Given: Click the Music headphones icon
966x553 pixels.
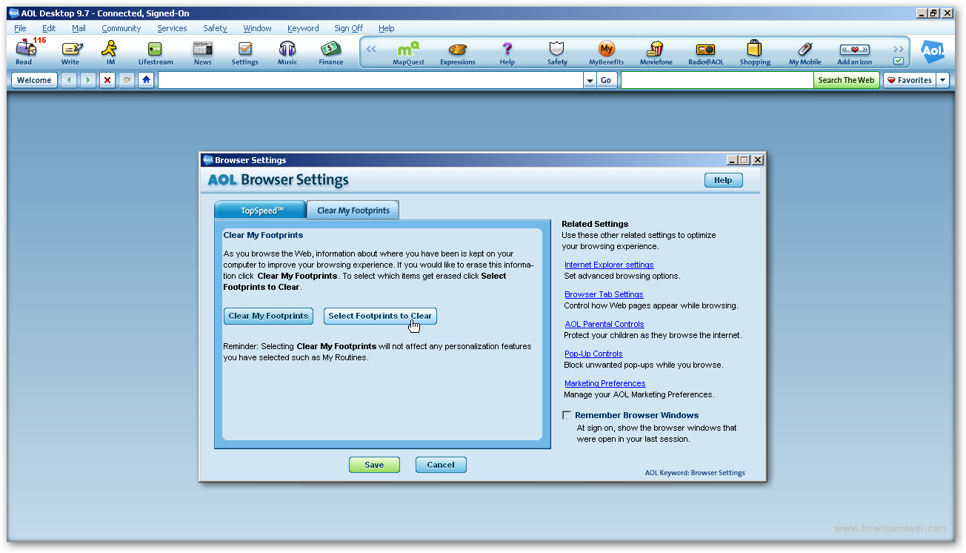Looking at the screenshot, I should pos(287,52).
